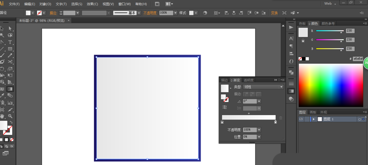Click target circle of 图层 1
The width and height of the screenshot is (368, 165).
360,119
